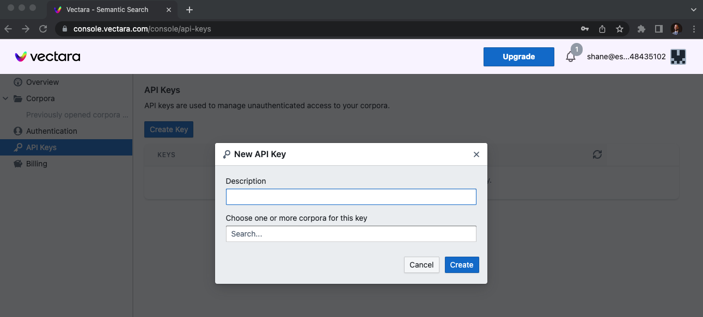Open the Chrome three-dot menu
Image resolution: width=703 pixels, height=317 pixels.
[694, 29]
